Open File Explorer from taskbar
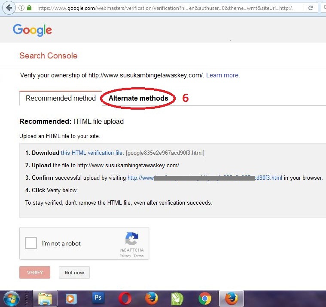 pos(45,299)
